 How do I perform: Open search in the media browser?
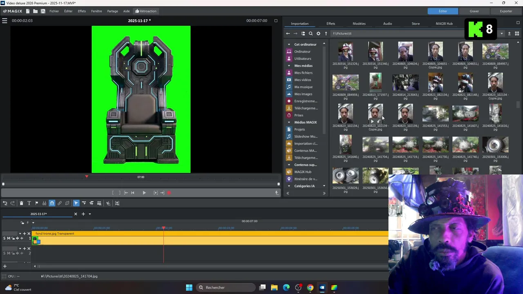311,33
